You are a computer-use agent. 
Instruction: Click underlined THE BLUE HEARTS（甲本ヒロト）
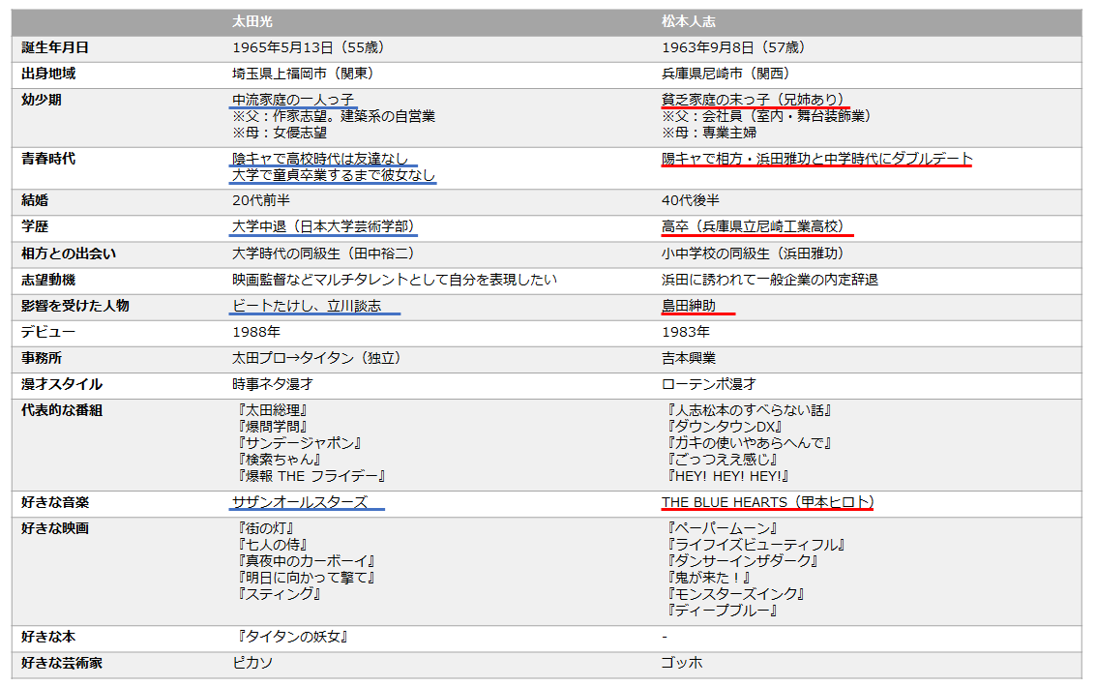click(768, 502)
